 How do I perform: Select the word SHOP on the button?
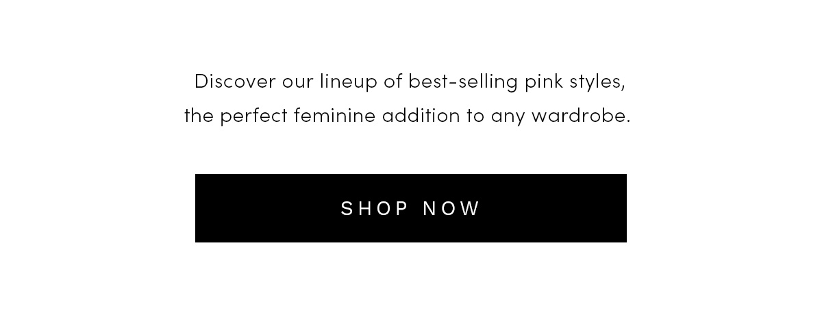coord(375,208)
